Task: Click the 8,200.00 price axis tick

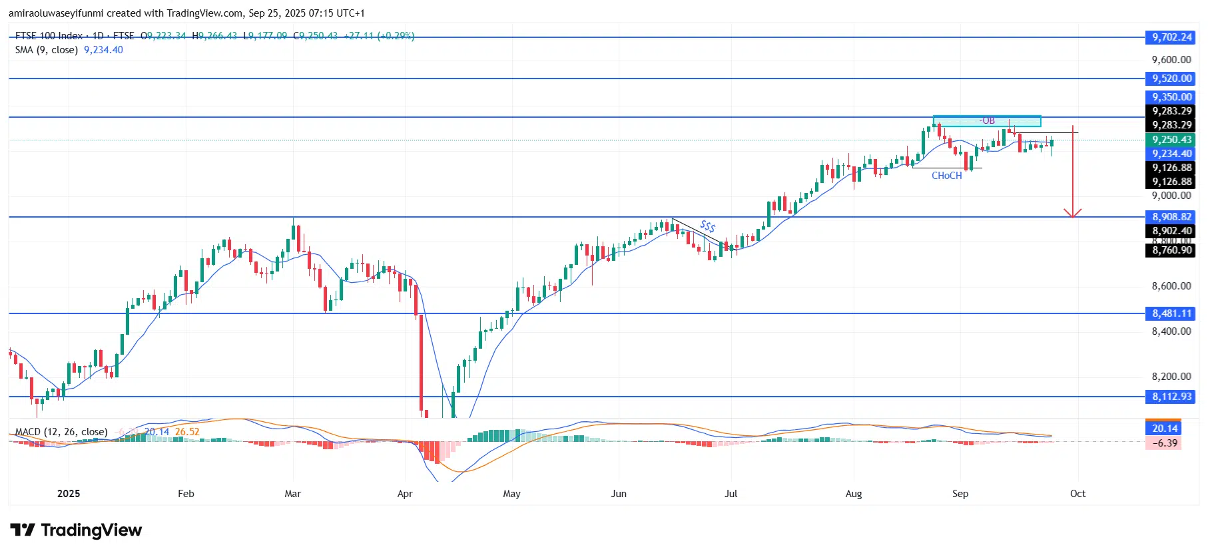Action: (1171, 377)
